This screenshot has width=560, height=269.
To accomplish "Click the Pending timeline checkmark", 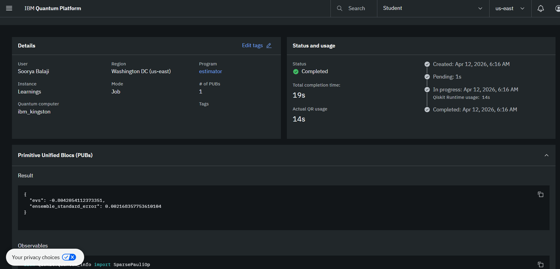I will pyautogui.click(x=427, y=77).
